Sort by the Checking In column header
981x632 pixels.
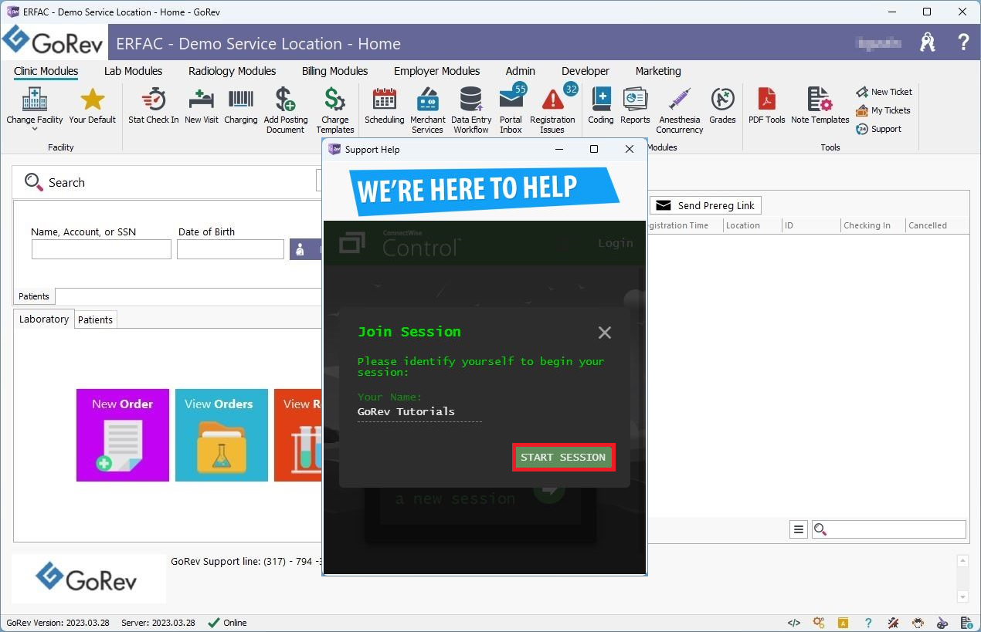(872, 225)
